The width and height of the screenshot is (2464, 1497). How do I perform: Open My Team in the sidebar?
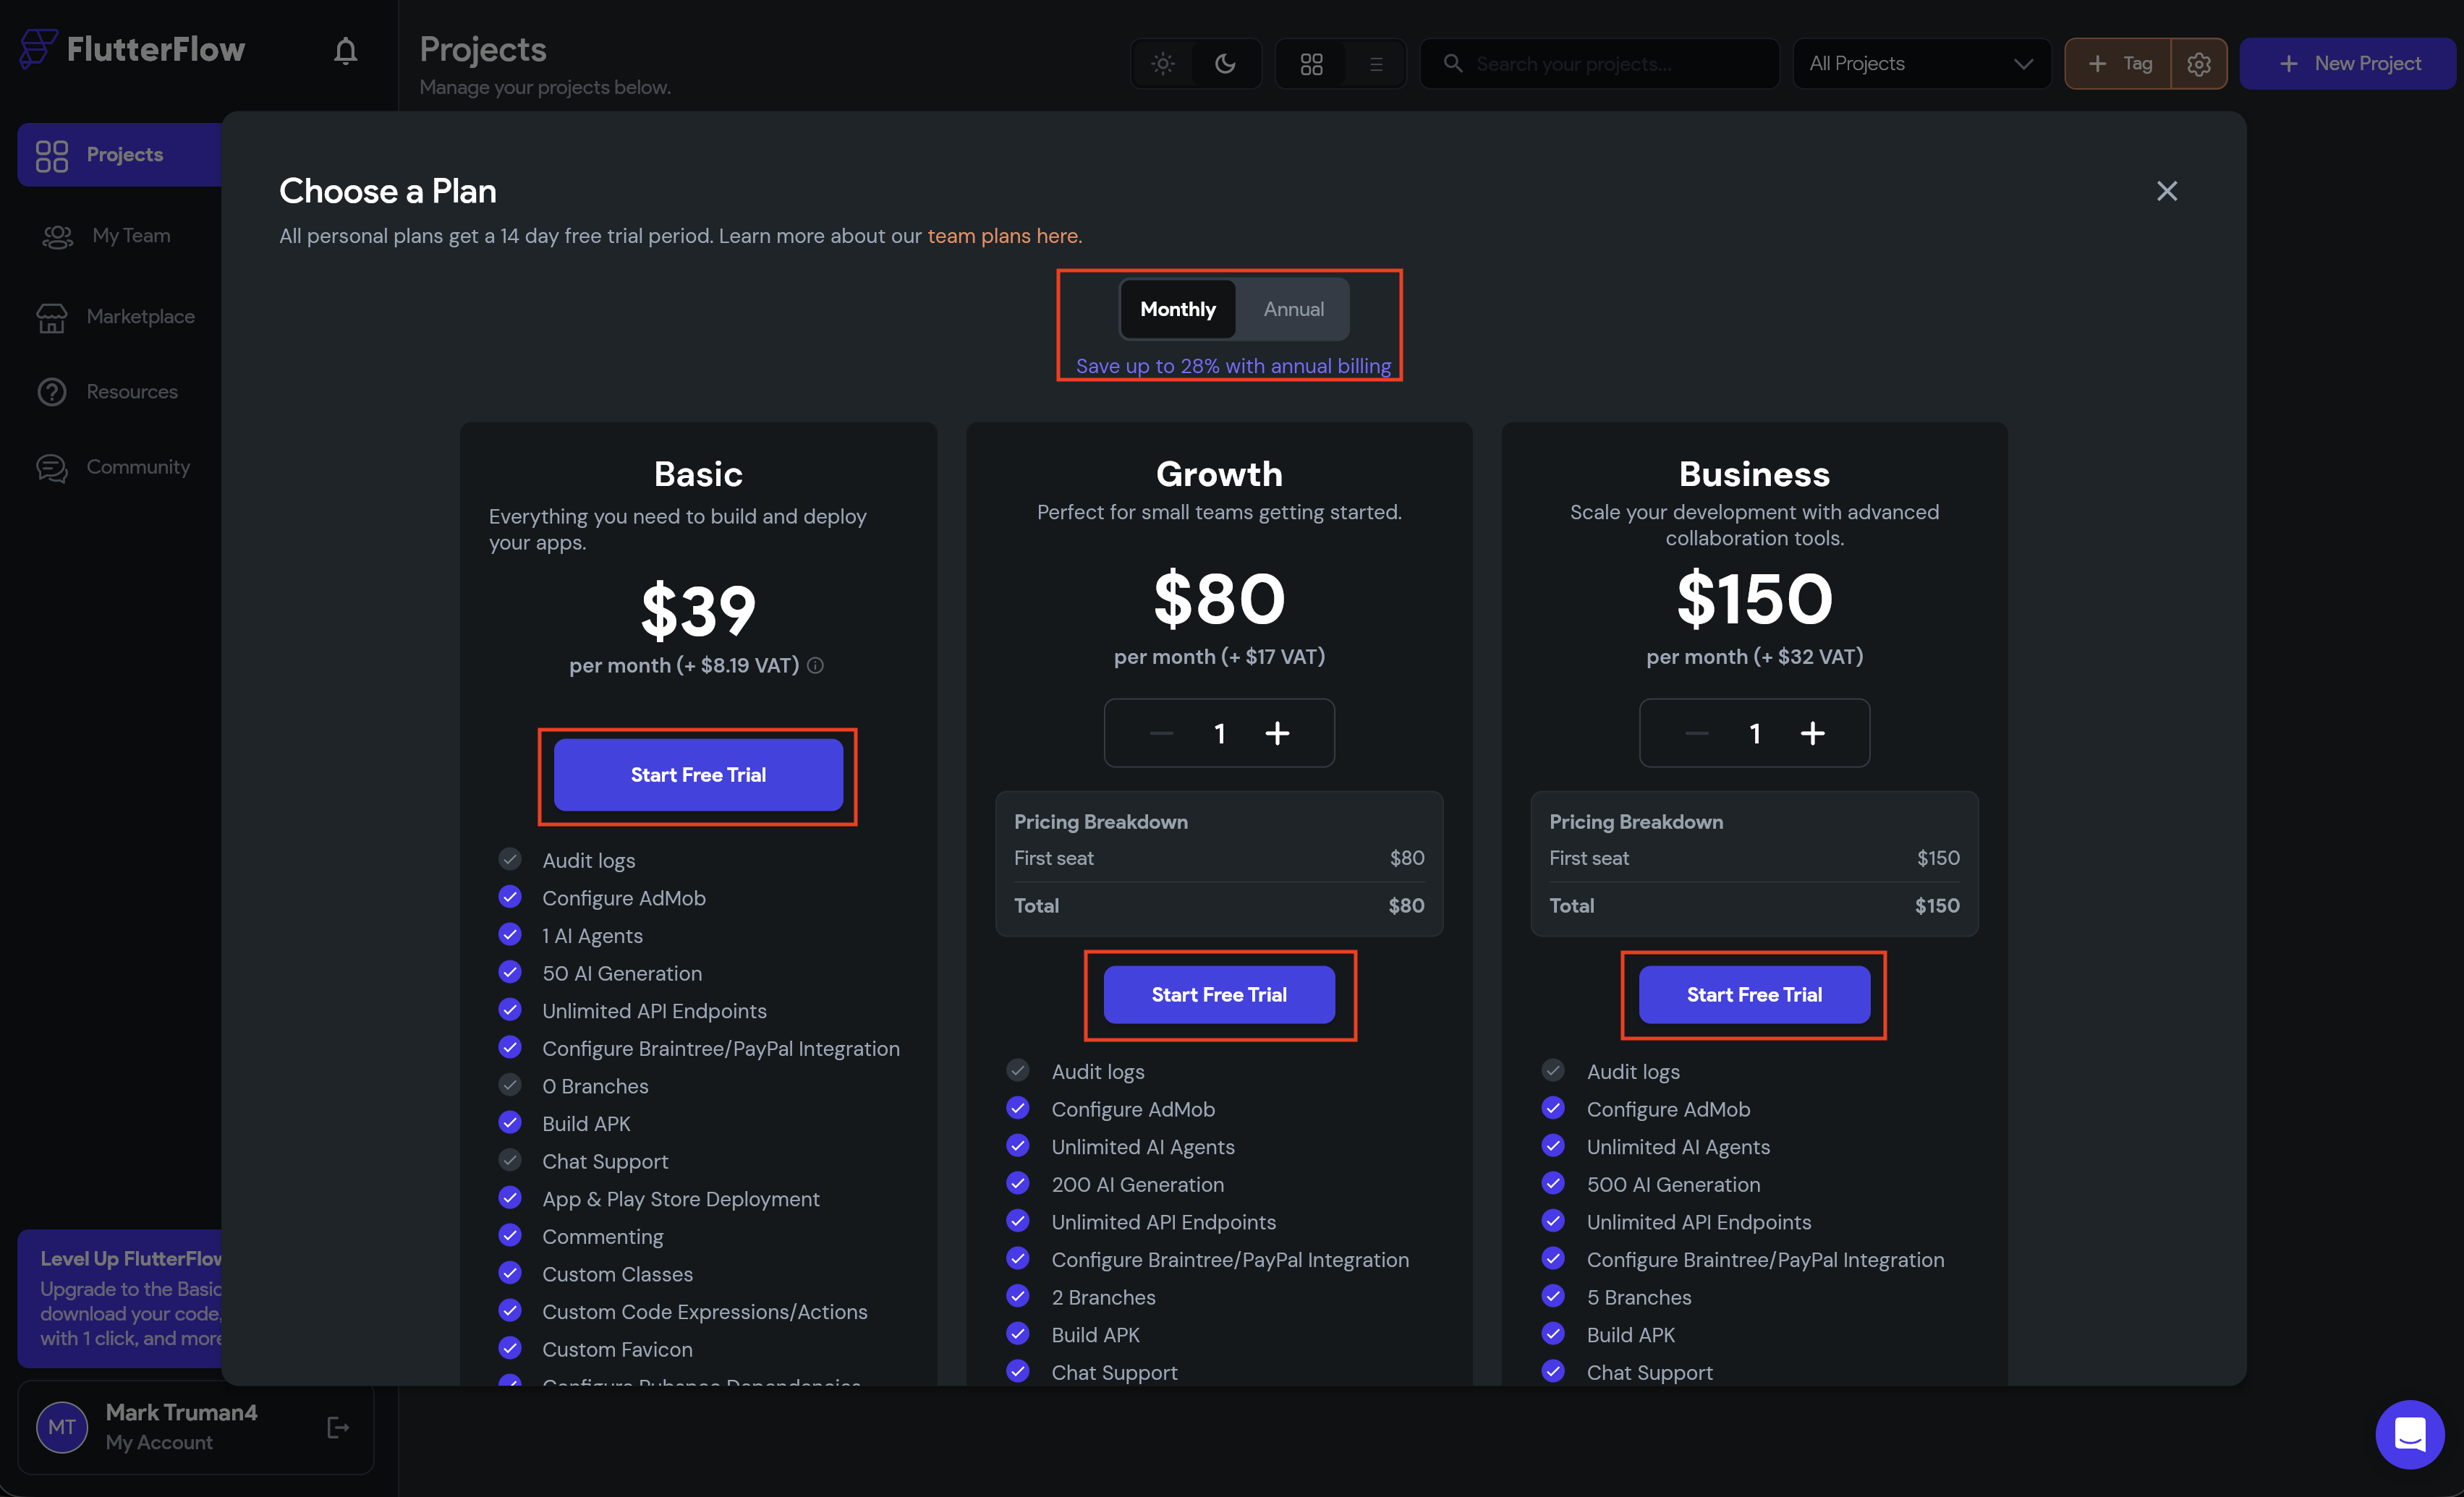click(x=131, y=236)
